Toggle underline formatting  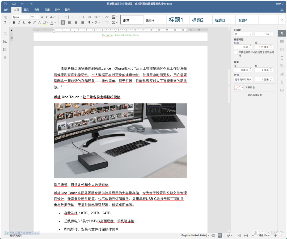pyautogui.click(x=24, y=23)
